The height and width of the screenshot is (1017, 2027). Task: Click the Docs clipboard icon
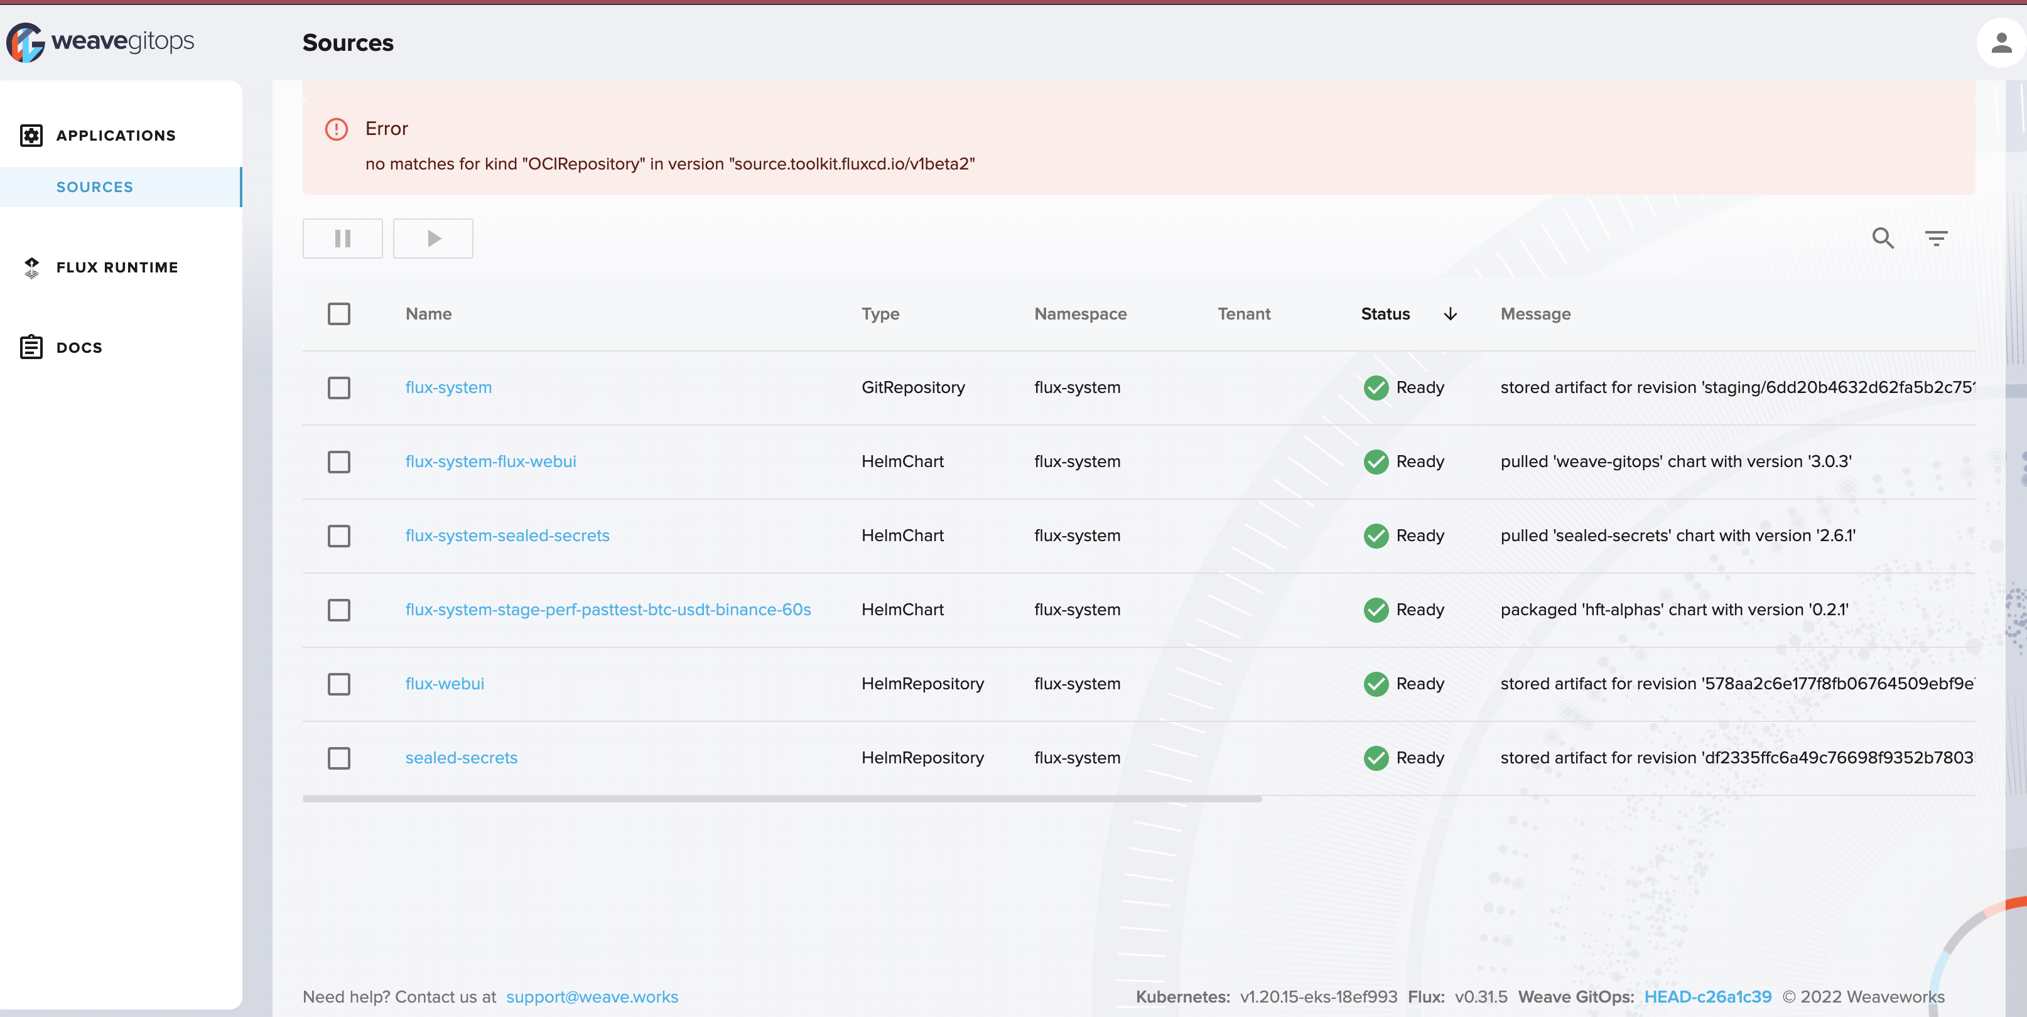tap(31, 347)
